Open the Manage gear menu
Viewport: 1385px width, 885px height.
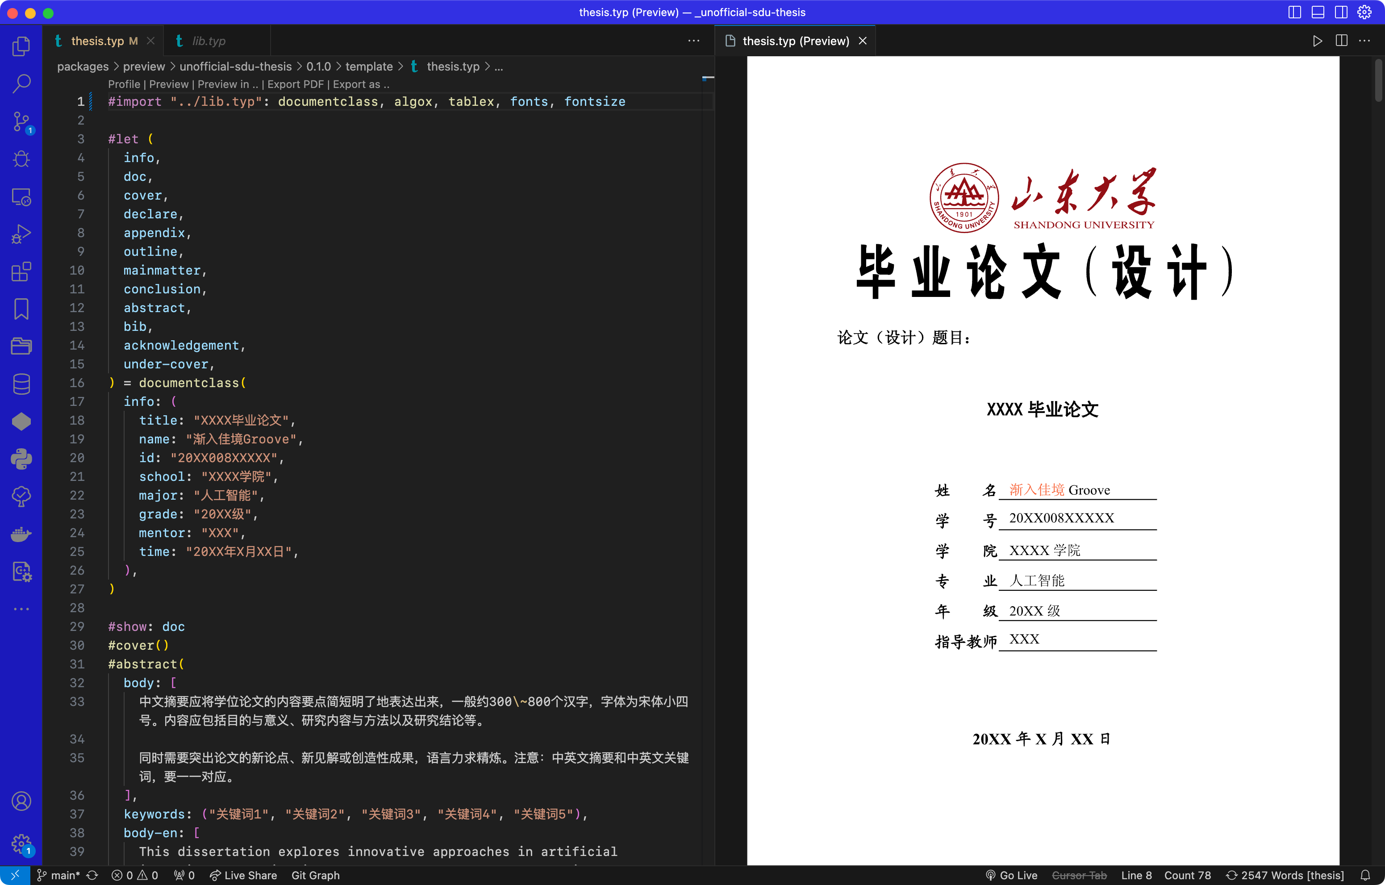(21, 844)
